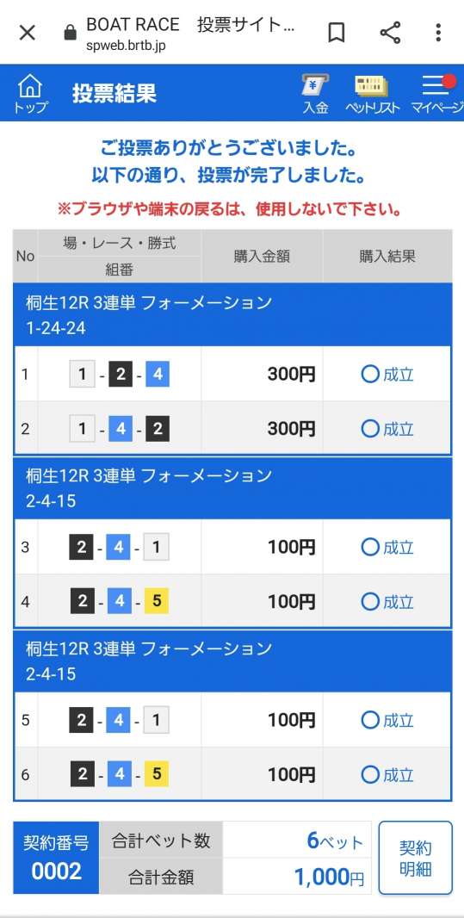Open 契約明細 contract details button
The width and height of the screenshot is (464, 918).
coord(416,858)
